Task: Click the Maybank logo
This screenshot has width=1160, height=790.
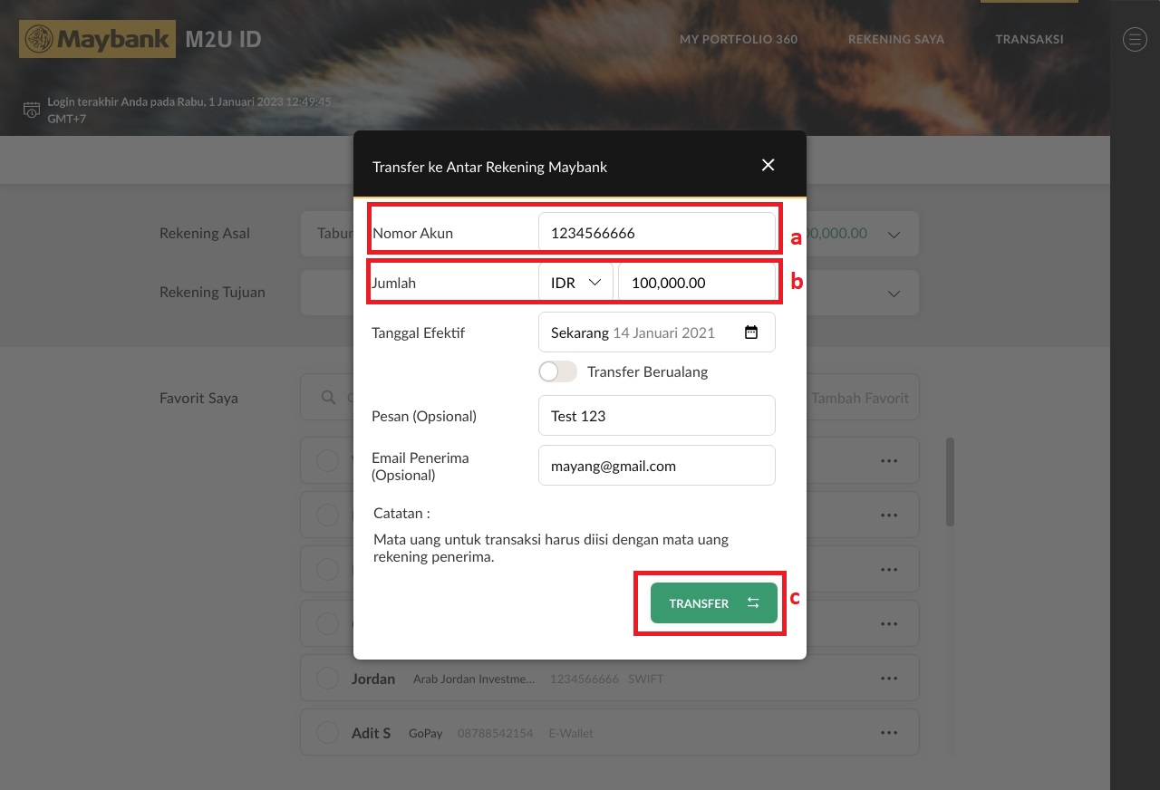Action: click(97, 40)
